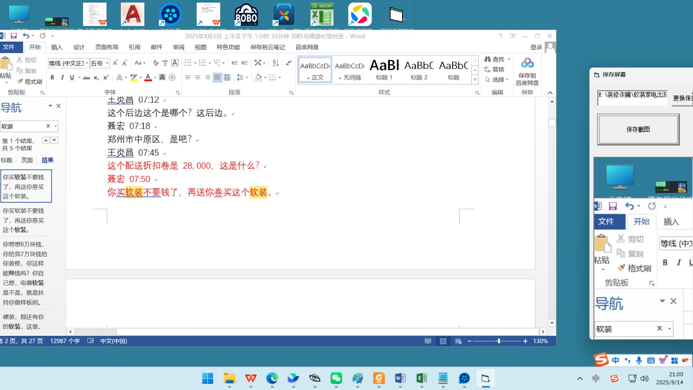Click the Save to Baidu Netdisk icon
693x390 pixels.
point(527,63)
